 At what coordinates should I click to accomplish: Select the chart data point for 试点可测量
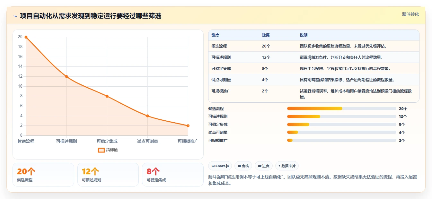(147, 116)
